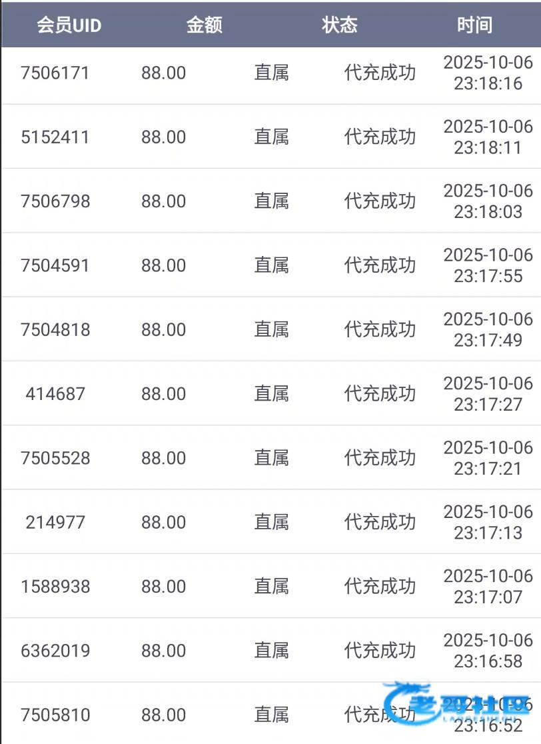
Task: Select member UID 414687
Action: pyautogui.click(x=55, y=394)
